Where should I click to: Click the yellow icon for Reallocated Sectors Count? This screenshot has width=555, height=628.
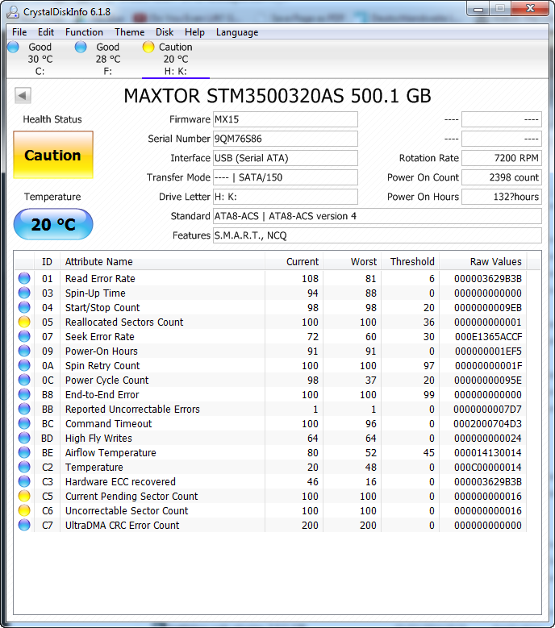coord(24,322)
